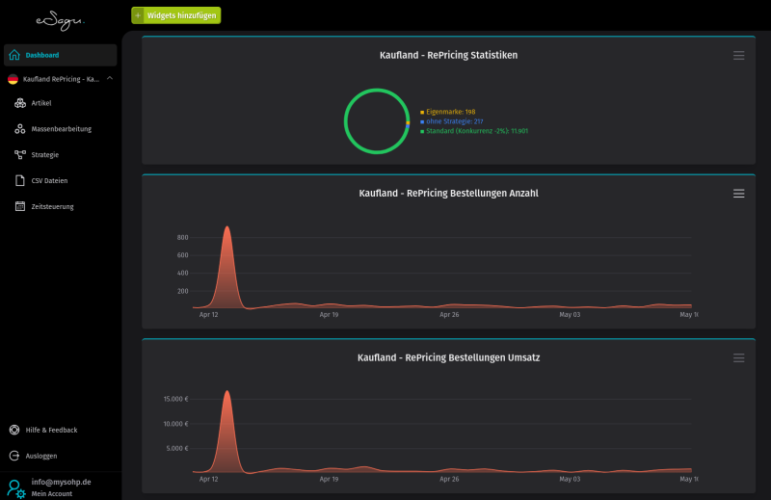Open Mein Account
This screenshot has height=500, width=771.
point(52,493)
